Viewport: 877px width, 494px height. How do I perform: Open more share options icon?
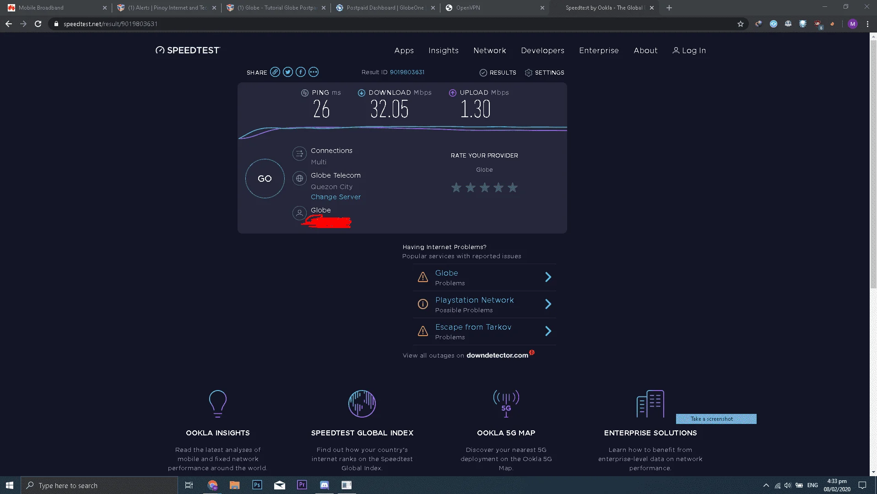pos(313,72)
